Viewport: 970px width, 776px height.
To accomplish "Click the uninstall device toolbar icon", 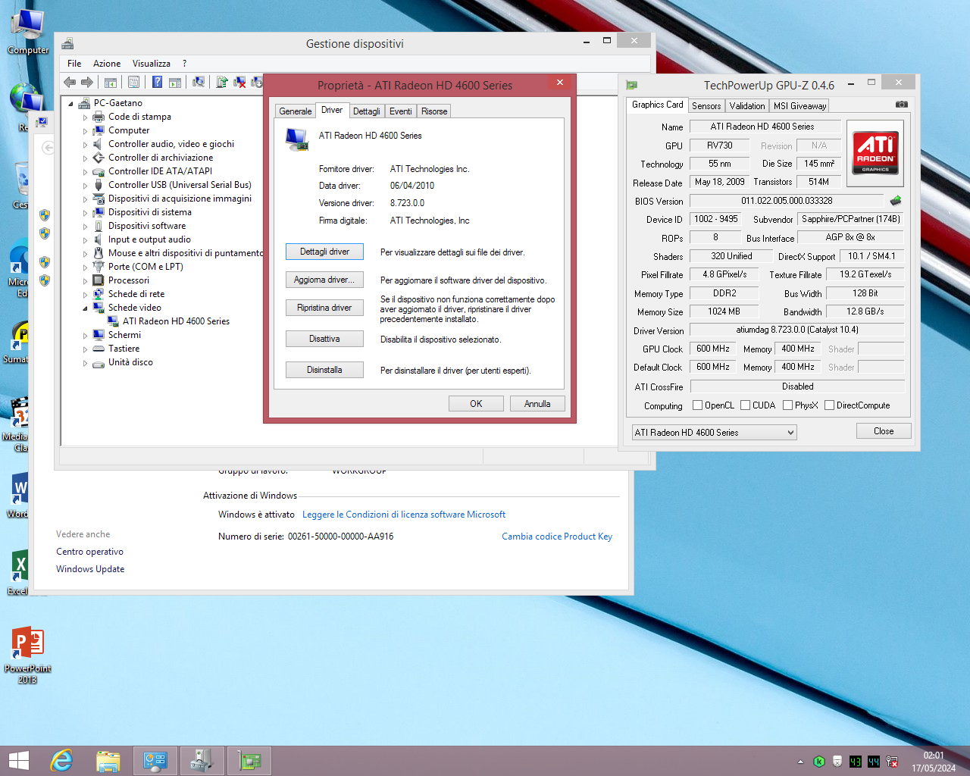I will click(x=239, y=83).
